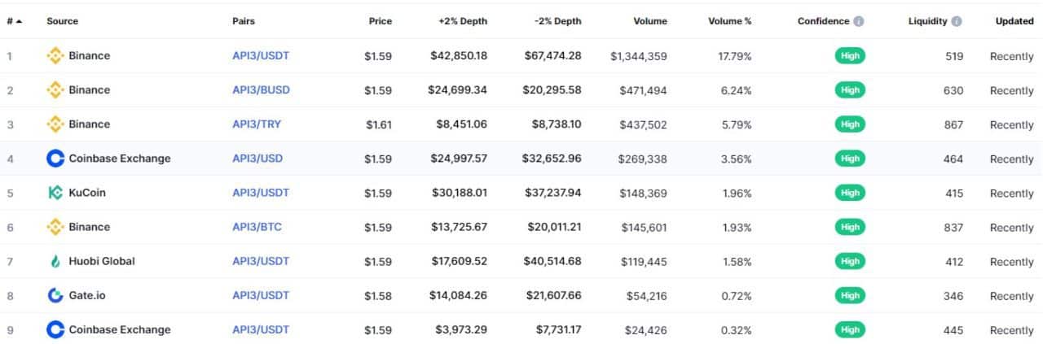Sort by the Volume column header
This screenshot has height=344, width=1043.
[649, 21]
